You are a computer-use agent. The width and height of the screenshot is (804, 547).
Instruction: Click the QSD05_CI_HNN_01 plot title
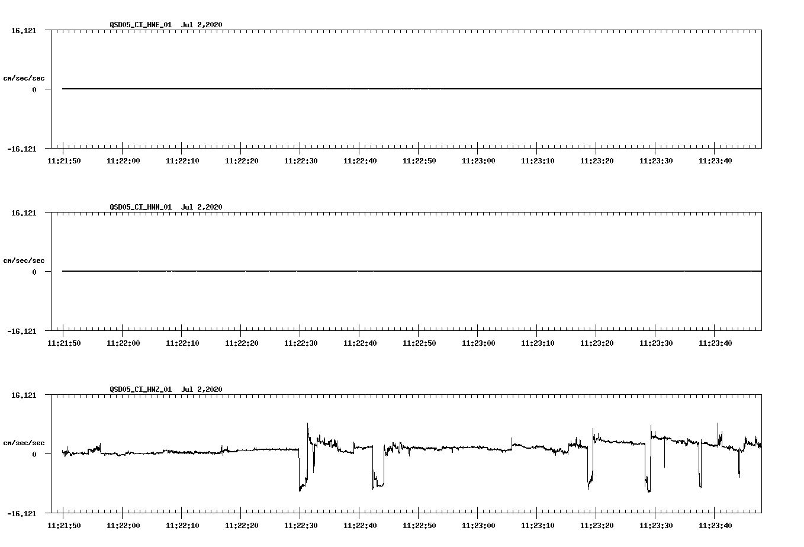pos(166,207)
